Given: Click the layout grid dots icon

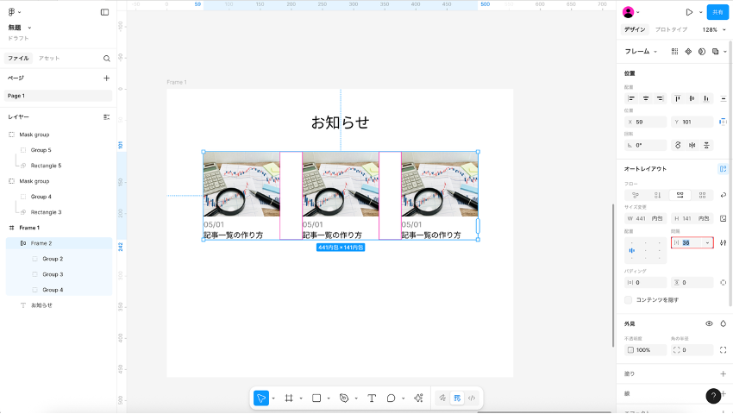Looking at the screenshot, I should point(674,52).
